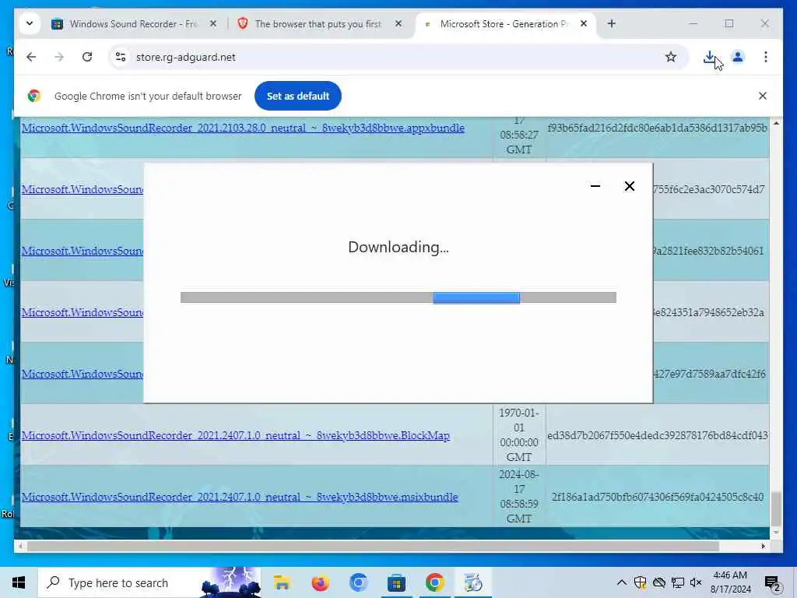797x598 pixels.
Task: Select SHA-1 hash starting with ed38d7b
Action: pyautogui.click(x=658, y=435)
